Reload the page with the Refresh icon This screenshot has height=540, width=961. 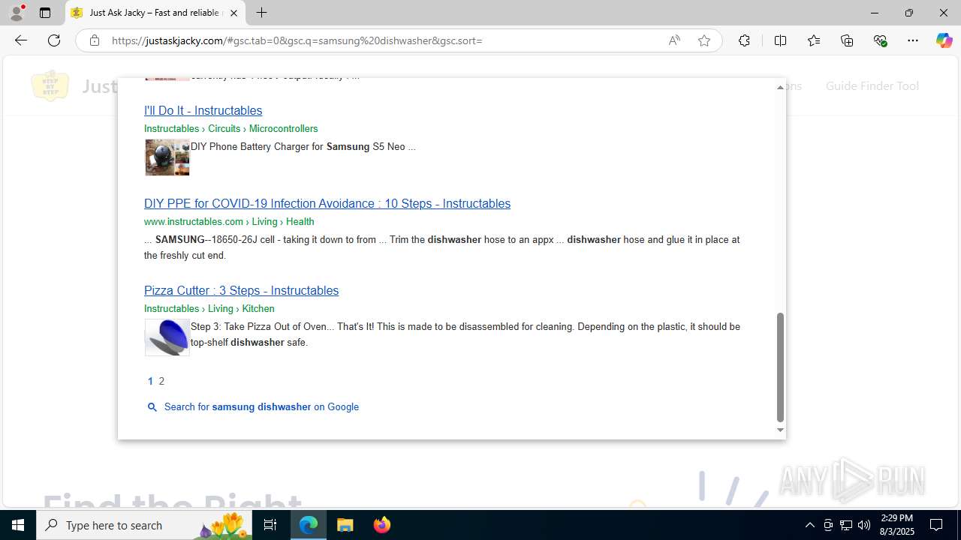54,40
